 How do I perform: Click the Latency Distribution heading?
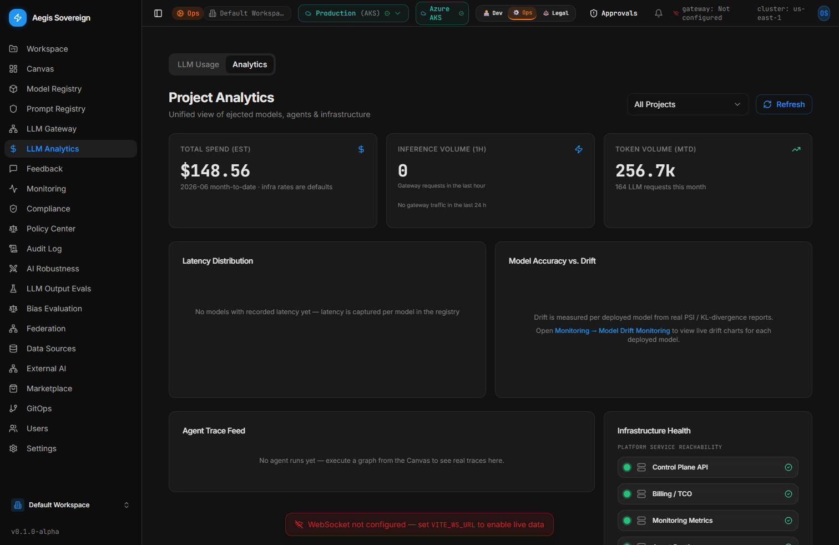point(218,261)
